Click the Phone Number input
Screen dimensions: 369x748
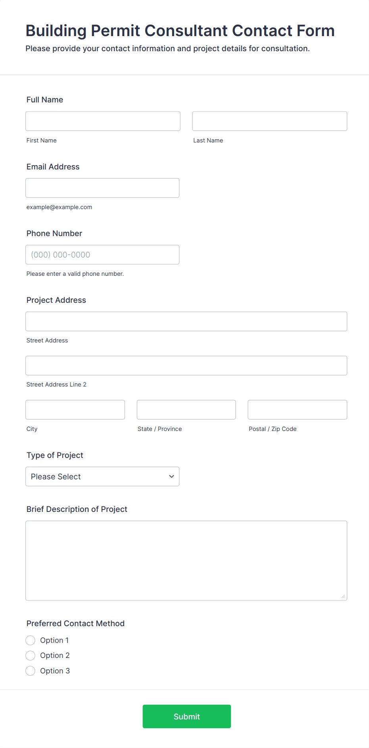[x=102, y=255]
